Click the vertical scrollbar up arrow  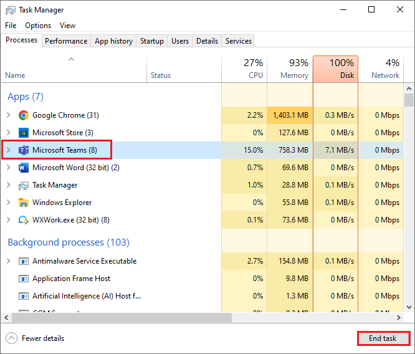pos(409,88)
